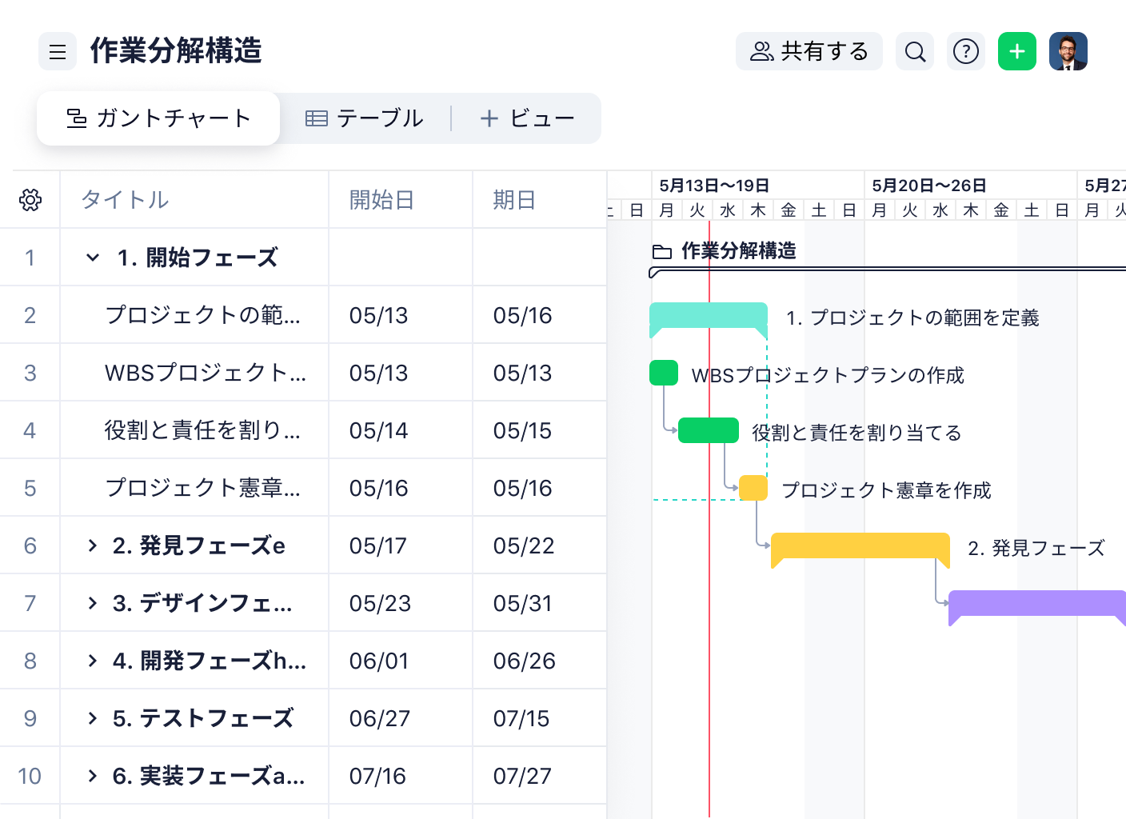Expand the 3. デザインフェーズ row
This screenshot has height=819, width=1126.
tap(93, 603)
